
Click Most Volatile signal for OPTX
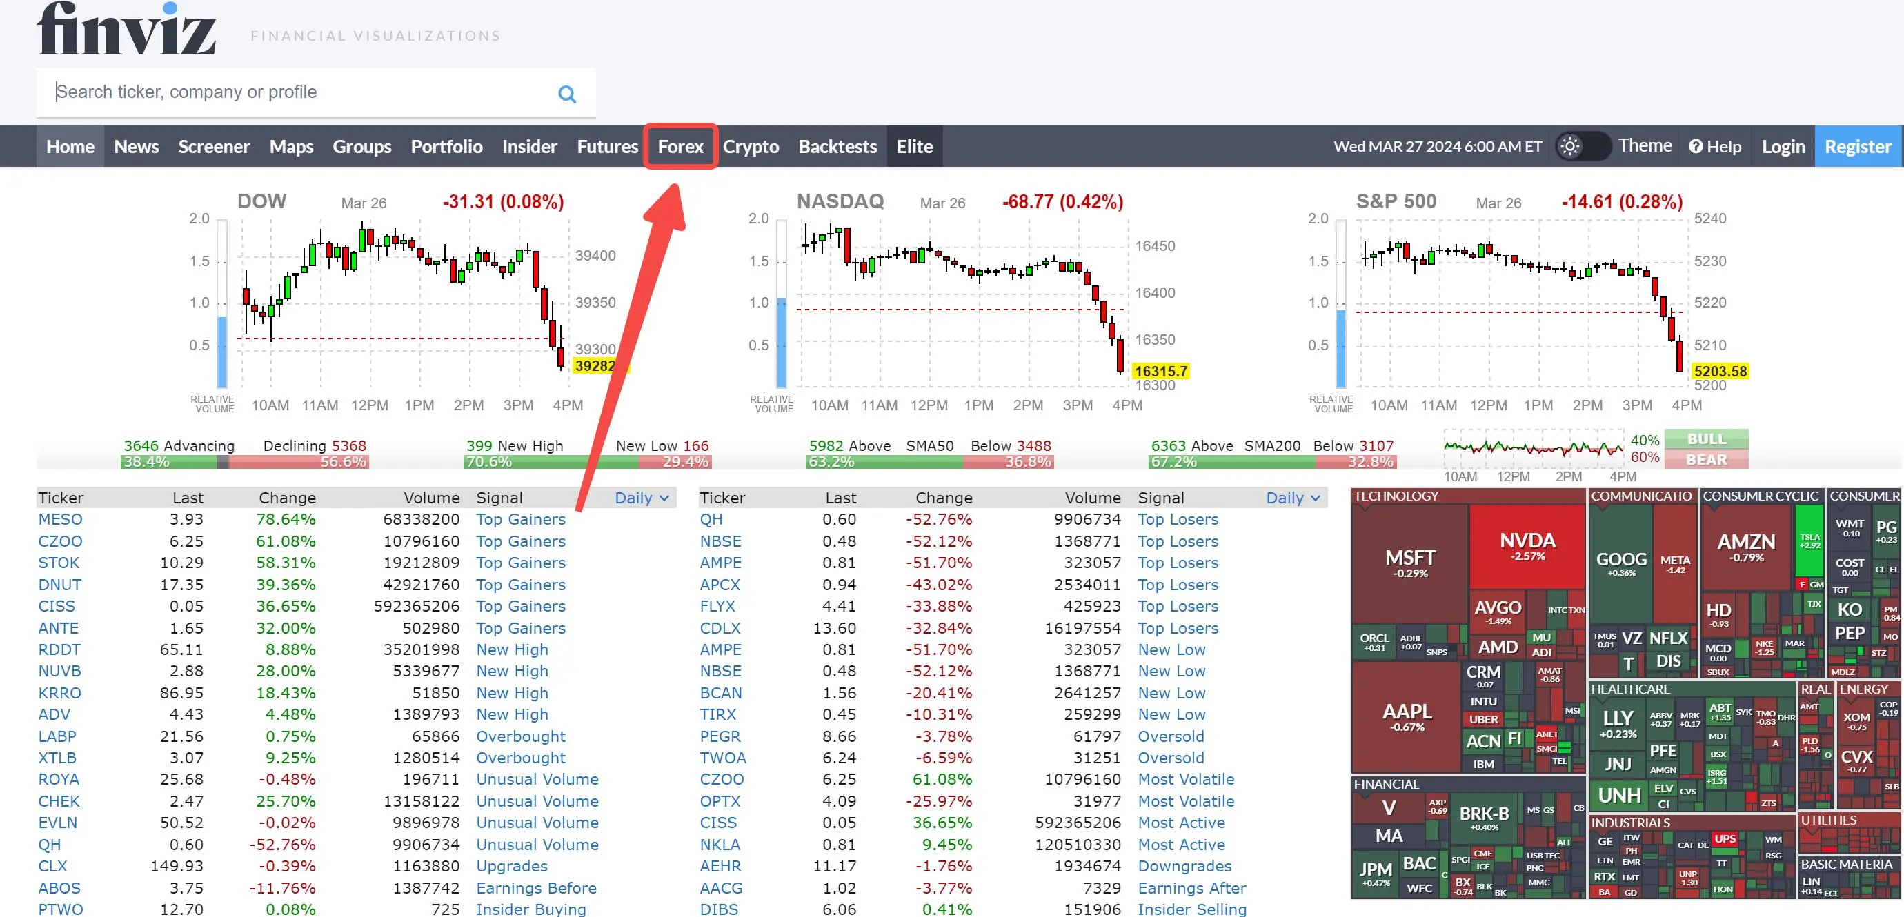pos(1186,802)
